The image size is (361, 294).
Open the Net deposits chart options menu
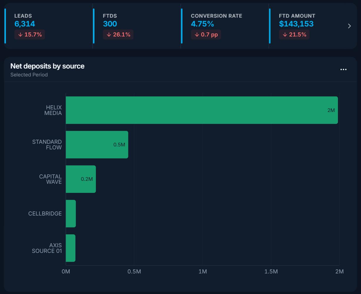point(343,70)
